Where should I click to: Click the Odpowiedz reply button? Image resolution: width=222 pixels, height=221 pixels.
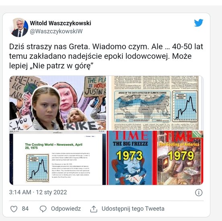pos(66,209)
